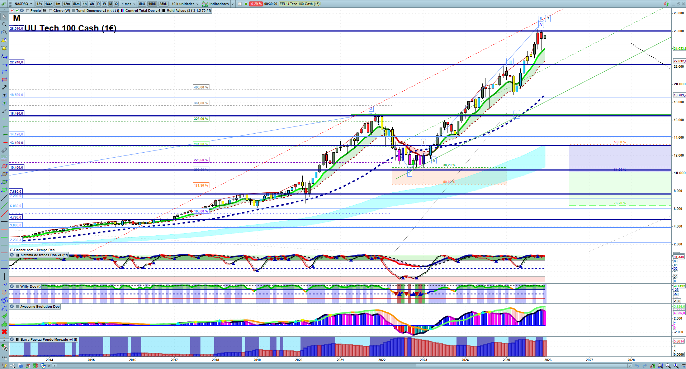Open the Indicadores menu
The image size is (686, 369).
click(218, 4)
